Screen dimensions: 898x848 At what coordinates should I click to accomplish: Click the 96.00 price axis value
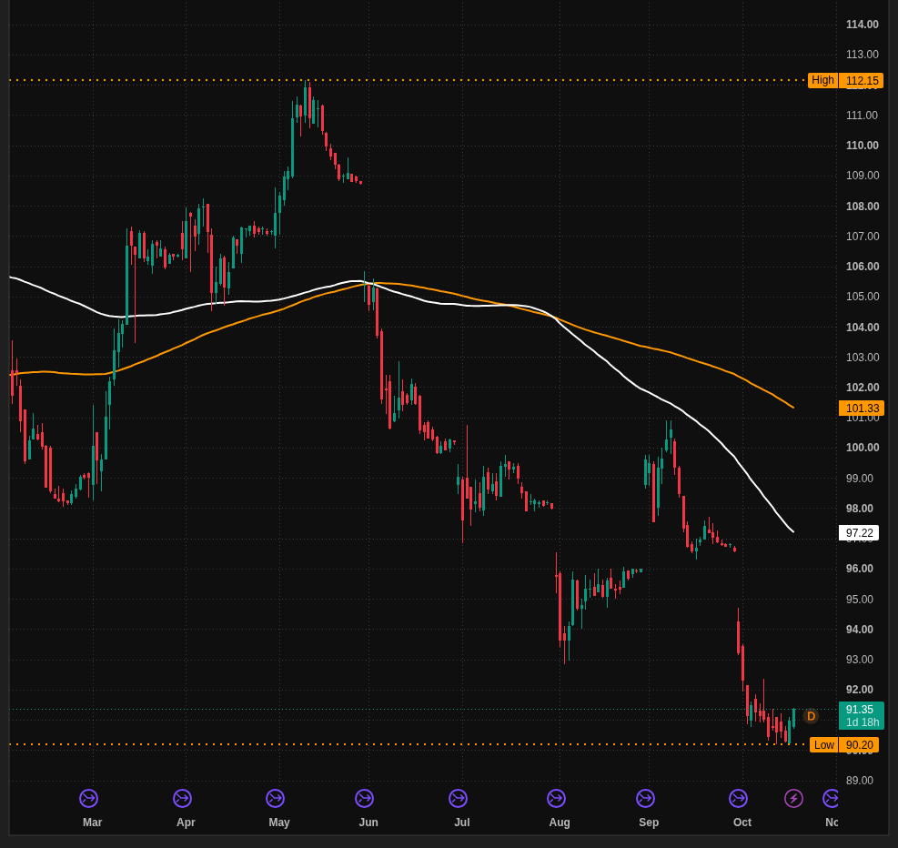click(859, 569)
